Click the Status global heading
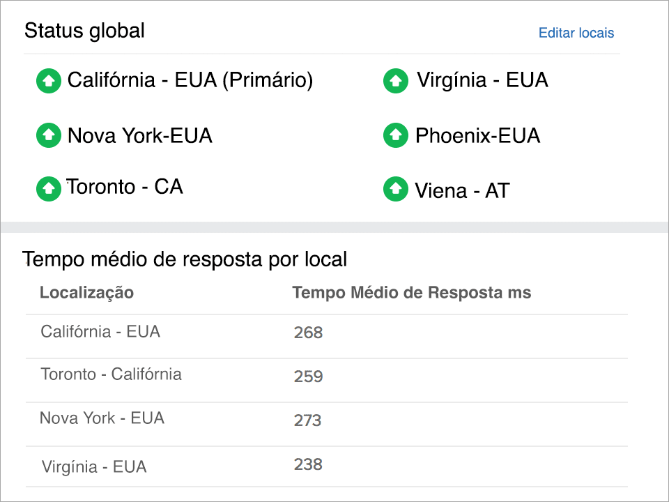 [84, 31]
